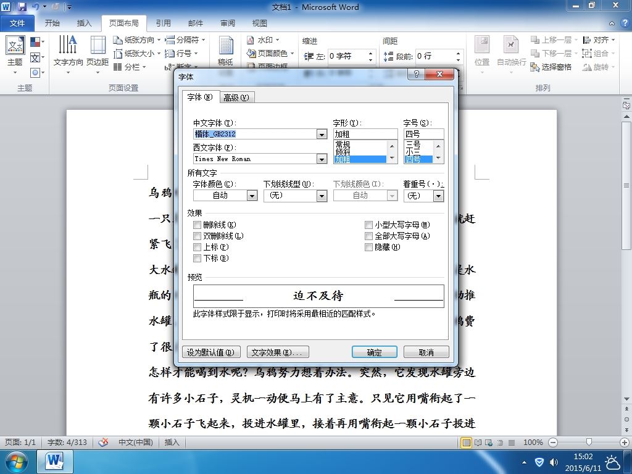
Task: Expand Emphasis mark (着重号) dropdown
Action: pyautogui.click(x=439, y=196)
